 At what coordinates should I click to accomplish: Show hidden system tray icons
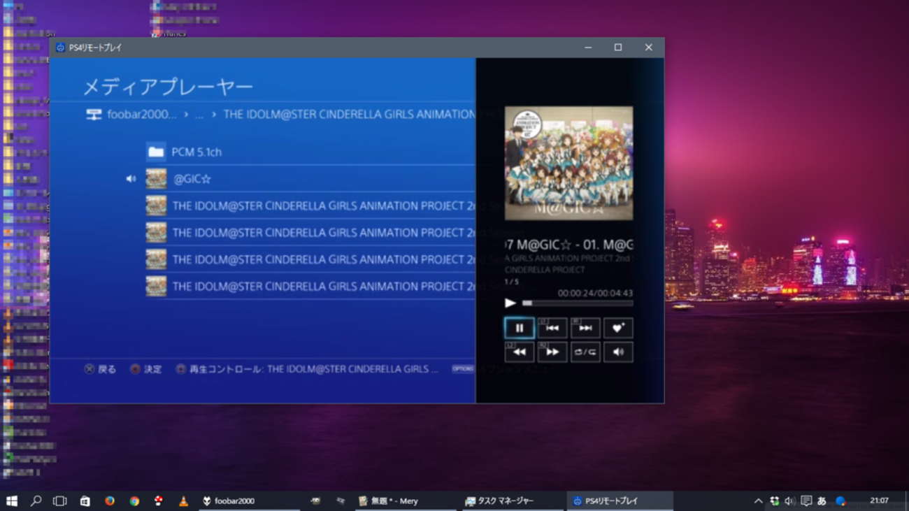pyautogui.click(x=758, y=501)
